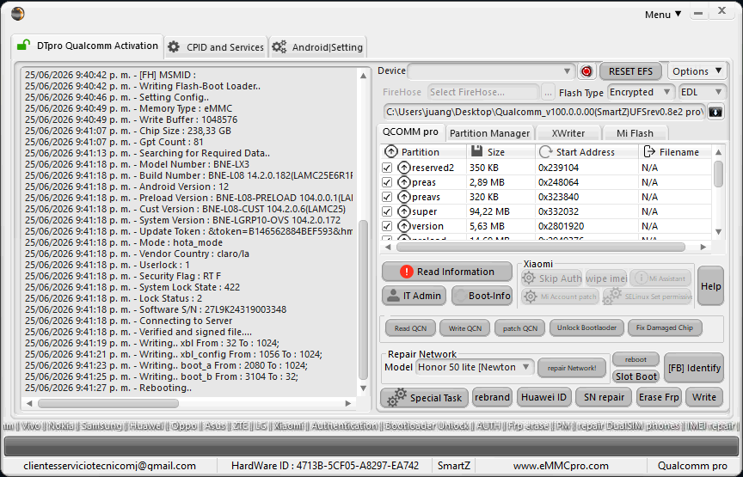This screenshot has width=743, height=477.
Task: Click the SN repair button
Action: (604, 397)
